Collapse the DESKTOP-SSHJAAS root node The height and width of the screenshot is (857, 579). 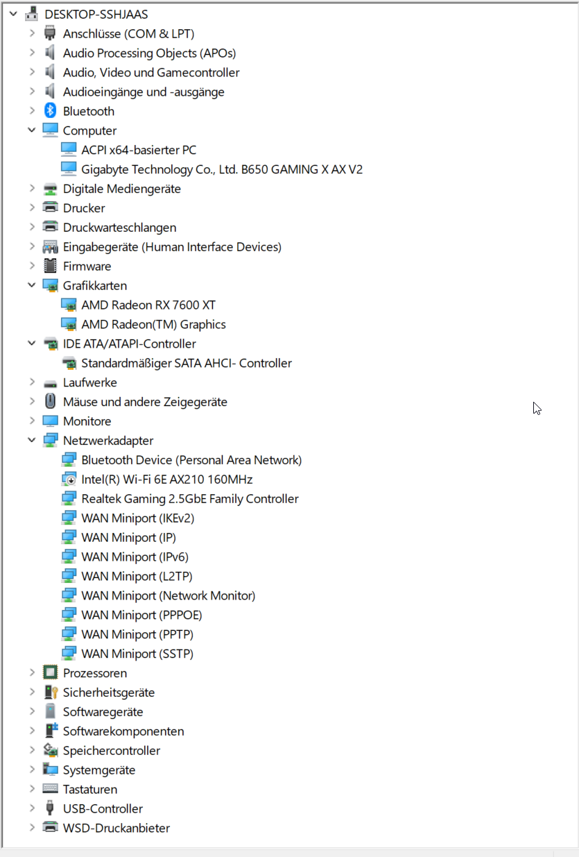point(13,13)
